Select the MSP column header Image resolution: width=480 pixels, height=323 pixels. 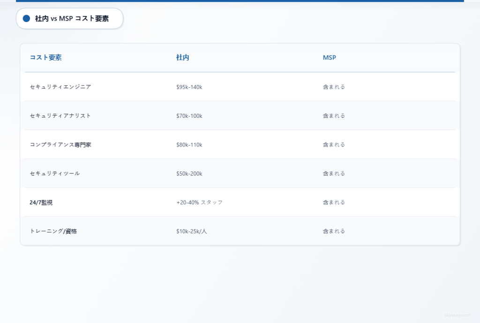click(330, 58)
